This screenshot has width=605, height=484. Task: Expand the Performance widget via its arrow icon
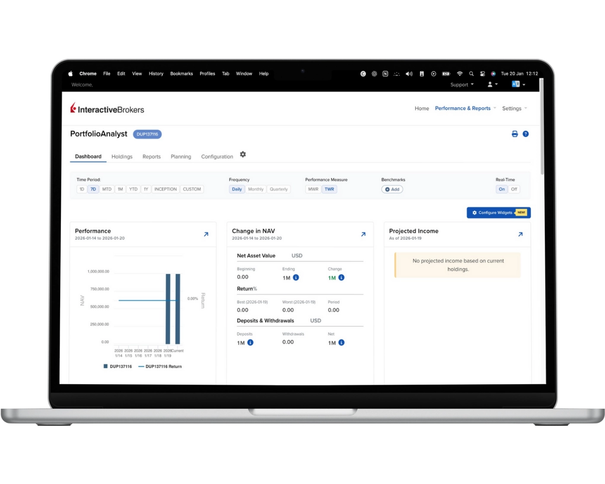[206, 234]
